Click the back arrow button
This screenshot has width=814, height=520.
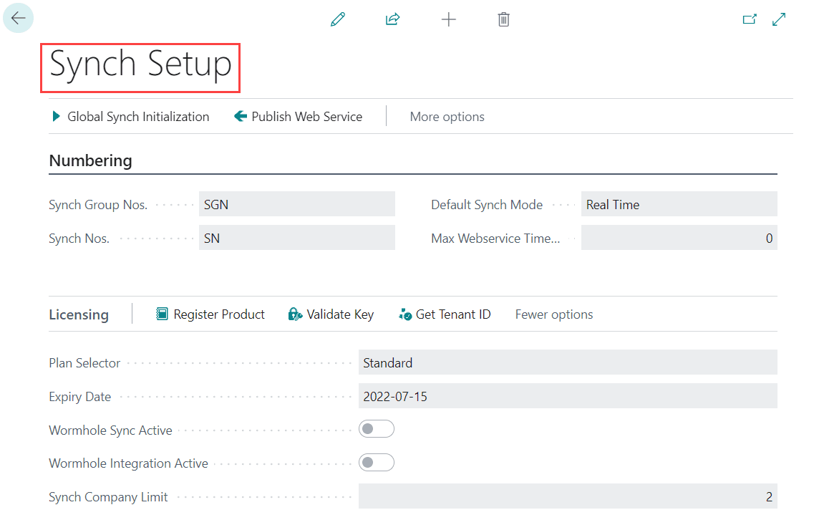tap(18, 18)
